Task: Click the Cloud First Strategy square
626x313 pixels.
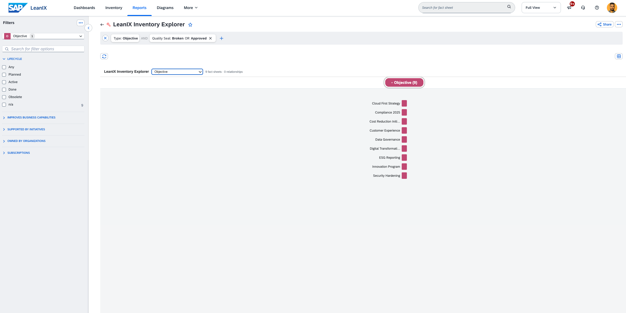Action: coord(404,103)
